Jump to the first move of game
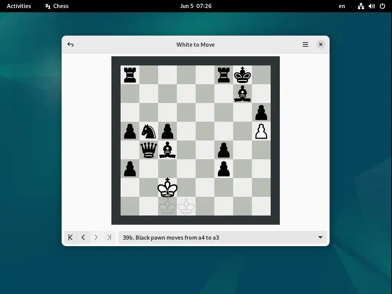Viewport: 392px width, 294px height. click(x=70, y=237)
